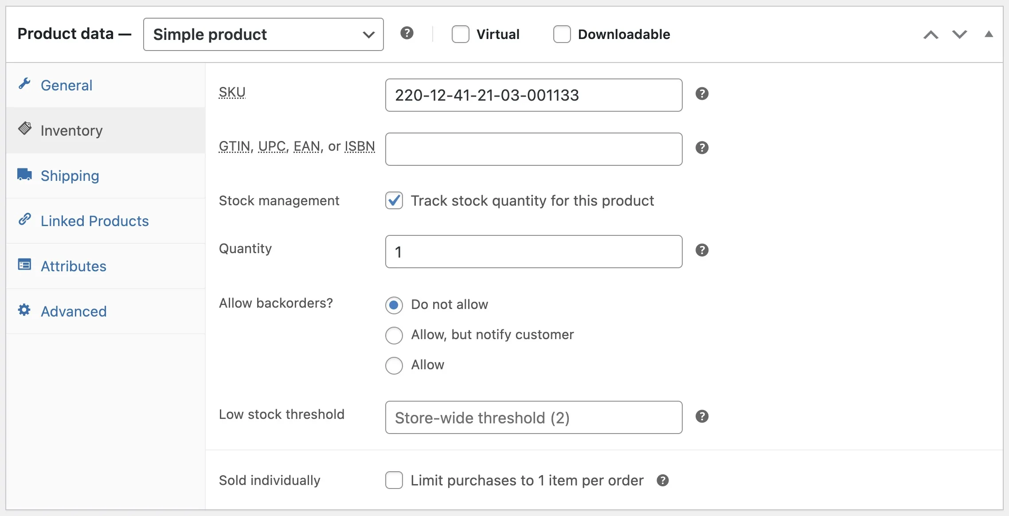Image resolution: width=1009 pixels, height=516 pixels.
Task: Collapse the Product data panel triangle
Action: [989, 34]
